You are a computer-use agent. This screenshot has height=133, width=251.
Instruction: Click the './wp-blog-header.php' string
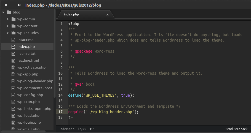[110, 112]
